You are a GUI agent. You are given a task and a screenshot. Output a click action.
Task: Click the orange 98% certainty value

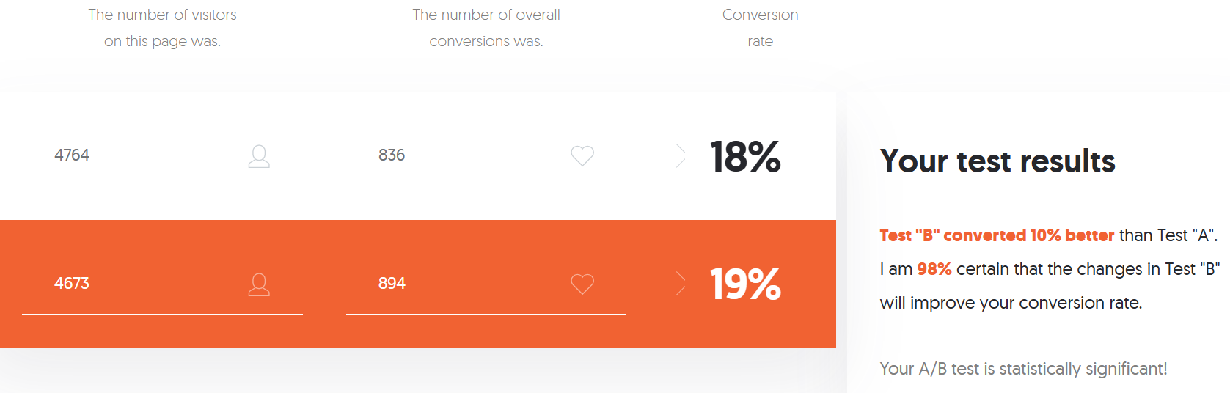coord(934,269)
